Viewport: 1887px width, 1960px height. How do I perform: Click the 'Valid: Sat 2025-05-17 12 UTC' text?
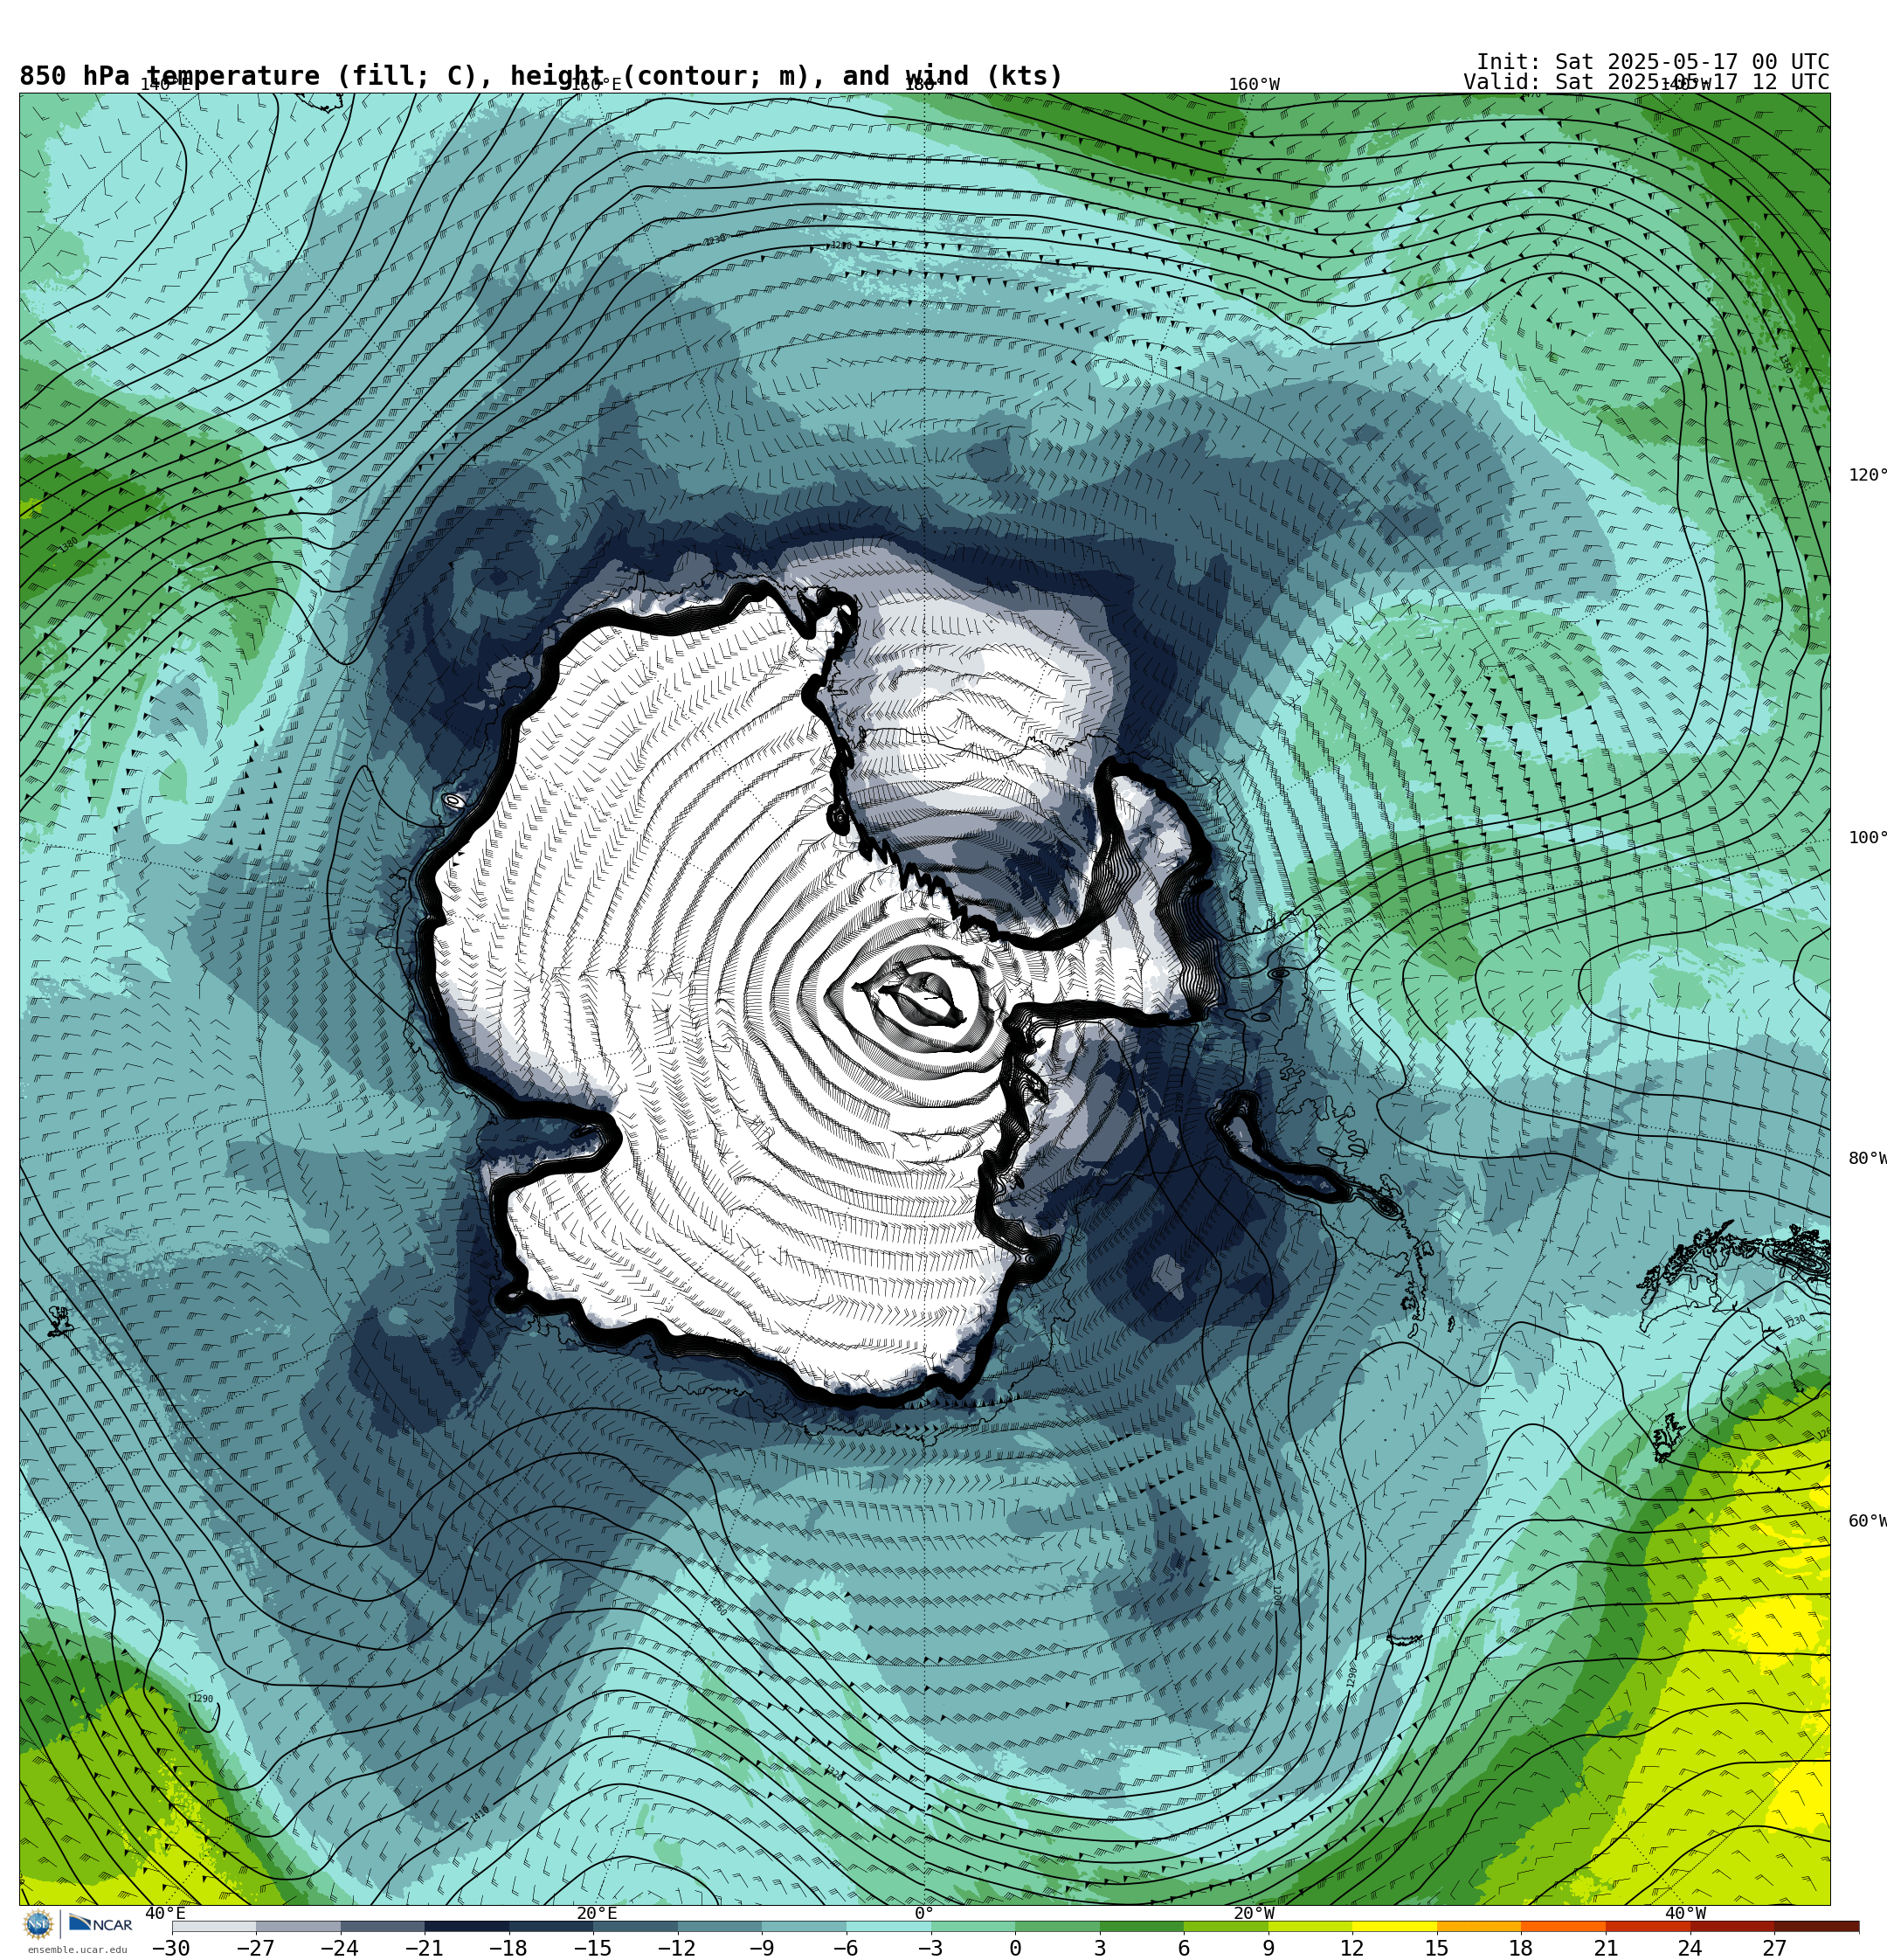pos(1646,82)
